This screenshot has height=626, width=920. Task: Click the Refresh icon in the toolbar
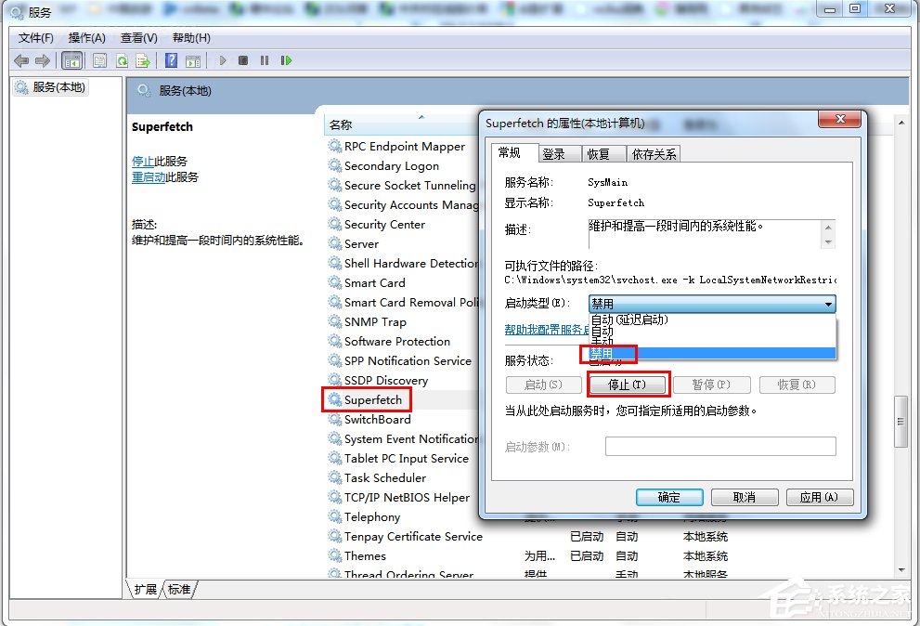[x=122, y=59]
